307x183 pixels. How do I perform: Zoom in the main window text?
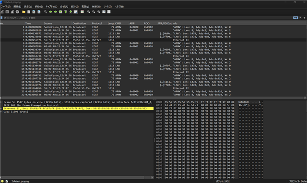pyautogui.click(x=89, y=12)
